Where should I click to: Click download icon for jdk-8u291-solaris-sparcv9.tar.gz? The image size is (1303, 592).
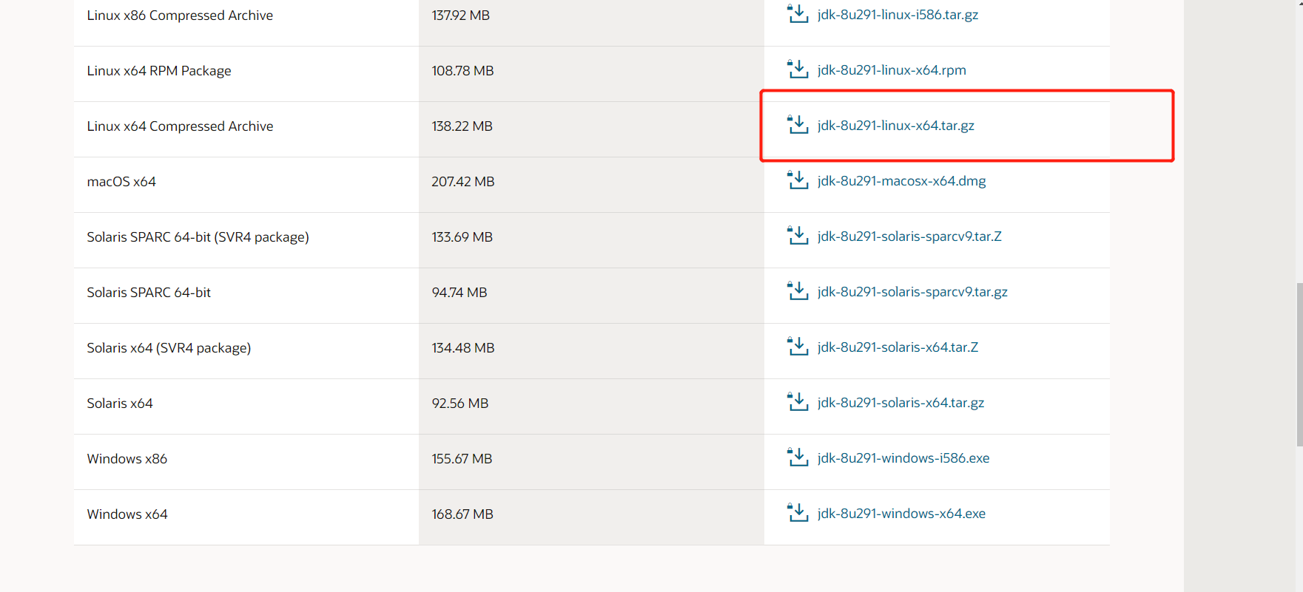pos(798,290)
